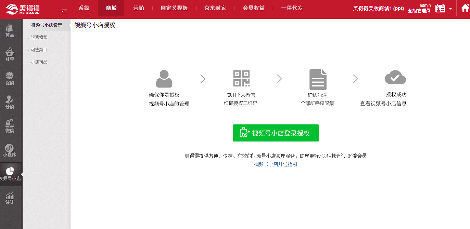
Task: Select 可售类目 in submenu
Action: (x=39, y=50)
